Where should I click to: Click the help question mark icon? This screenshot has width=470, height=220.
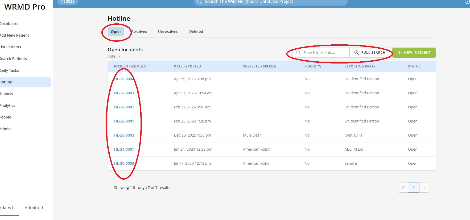click(467, 2)
